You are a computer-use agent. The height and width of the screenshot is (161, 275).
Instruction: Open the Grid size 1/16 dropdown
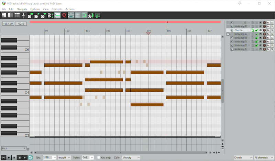click(49, 158)
